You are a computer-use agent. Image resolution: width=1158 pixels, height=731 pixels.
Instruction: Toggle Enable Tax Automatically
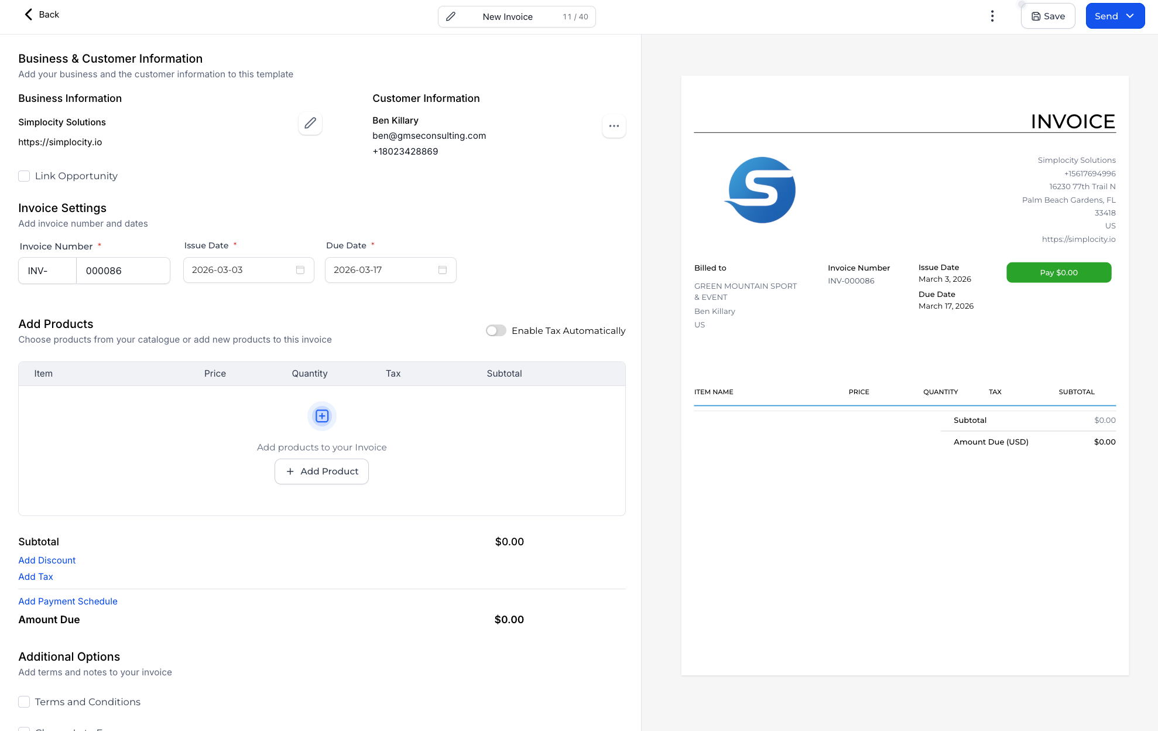pyautogui.click(x=495, y=330)
